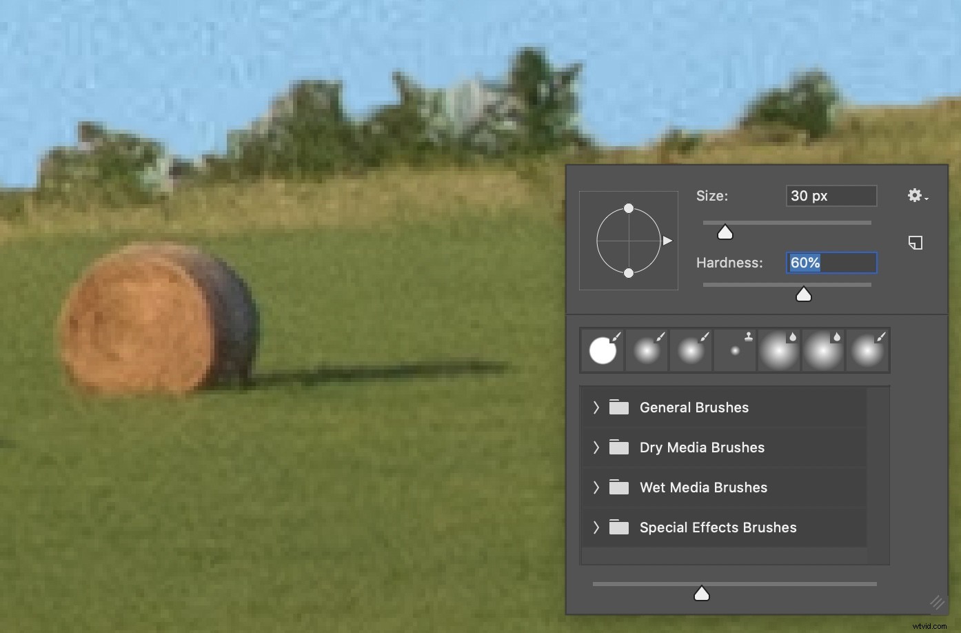Adjust the brush Size slider
Image resolution: width=961 pixels, height=633 pixels.
tap(724, 232)
